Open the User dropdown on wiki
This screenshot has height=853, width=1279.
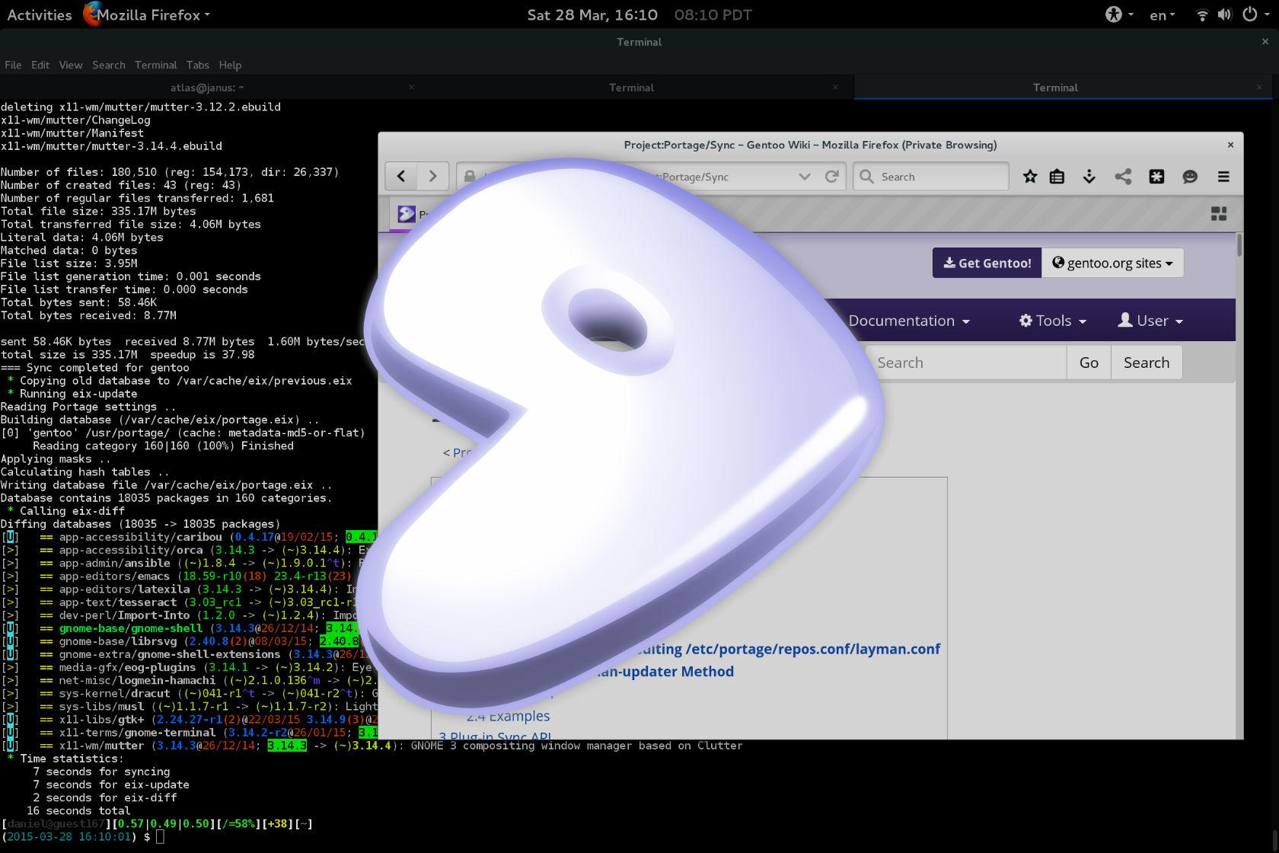coord(1150,321)
